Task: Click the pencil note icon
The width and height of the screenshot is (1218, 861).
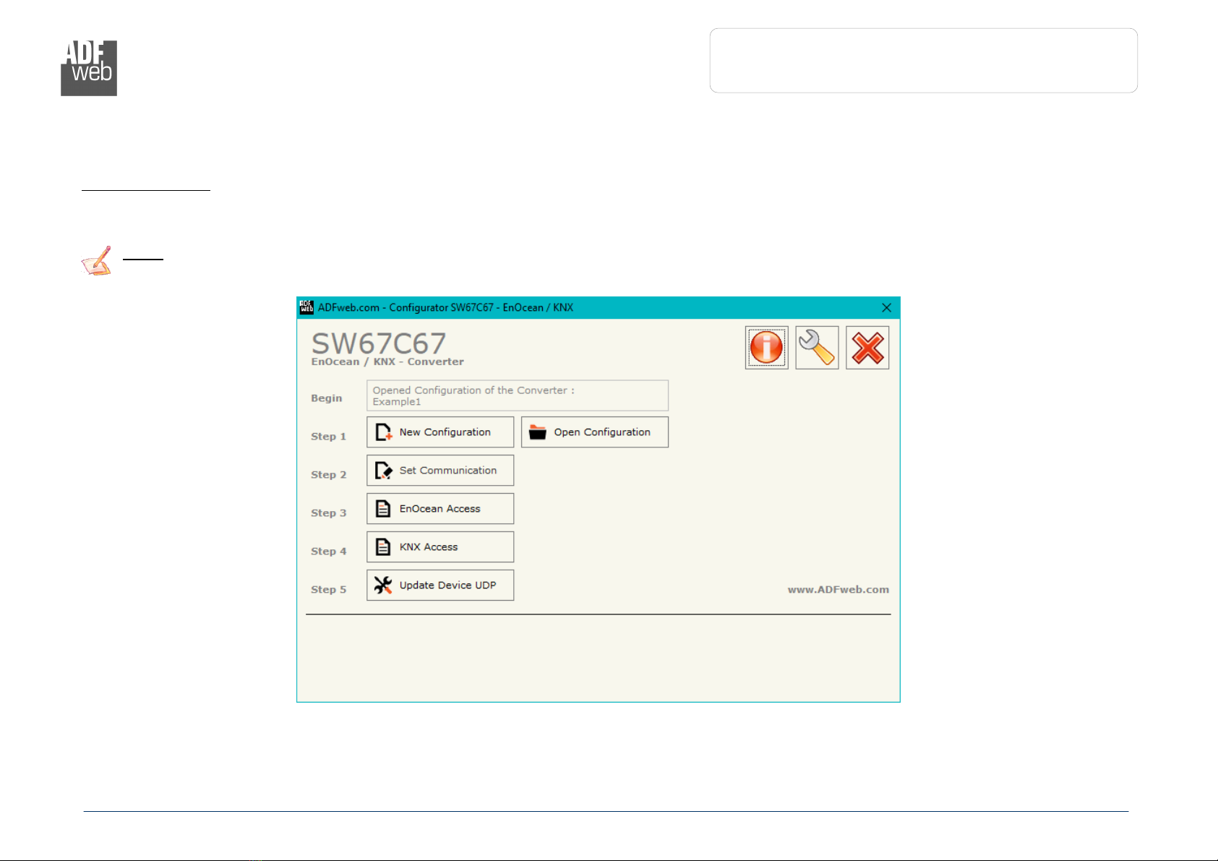Action: pos(97,261)
